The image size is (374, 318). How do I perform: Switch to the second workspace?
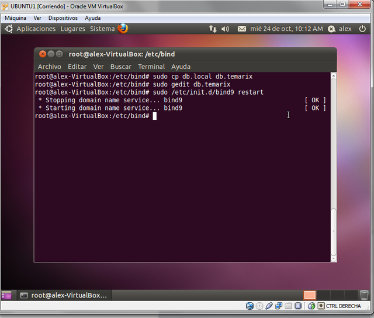tap(323, 295)
